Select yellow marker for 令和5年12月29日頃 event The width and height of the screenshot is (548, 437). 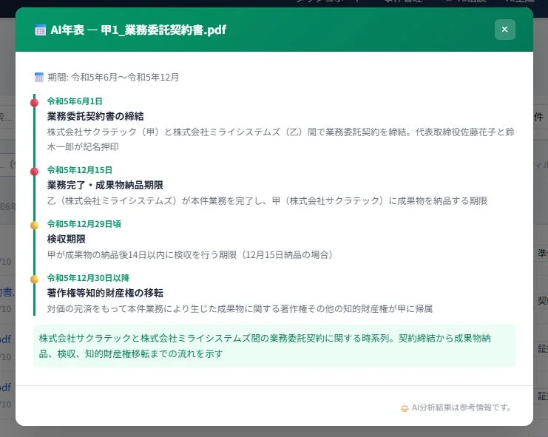coord(34,226)
